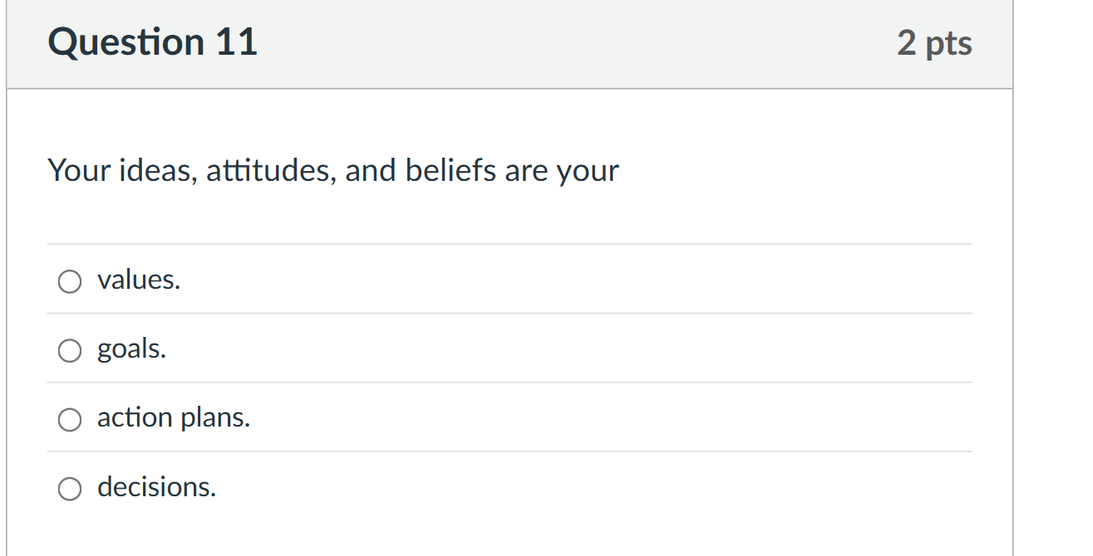1093x556 pixels.
Task: Mark the "decisions." radio button
Action: point(70,490)
